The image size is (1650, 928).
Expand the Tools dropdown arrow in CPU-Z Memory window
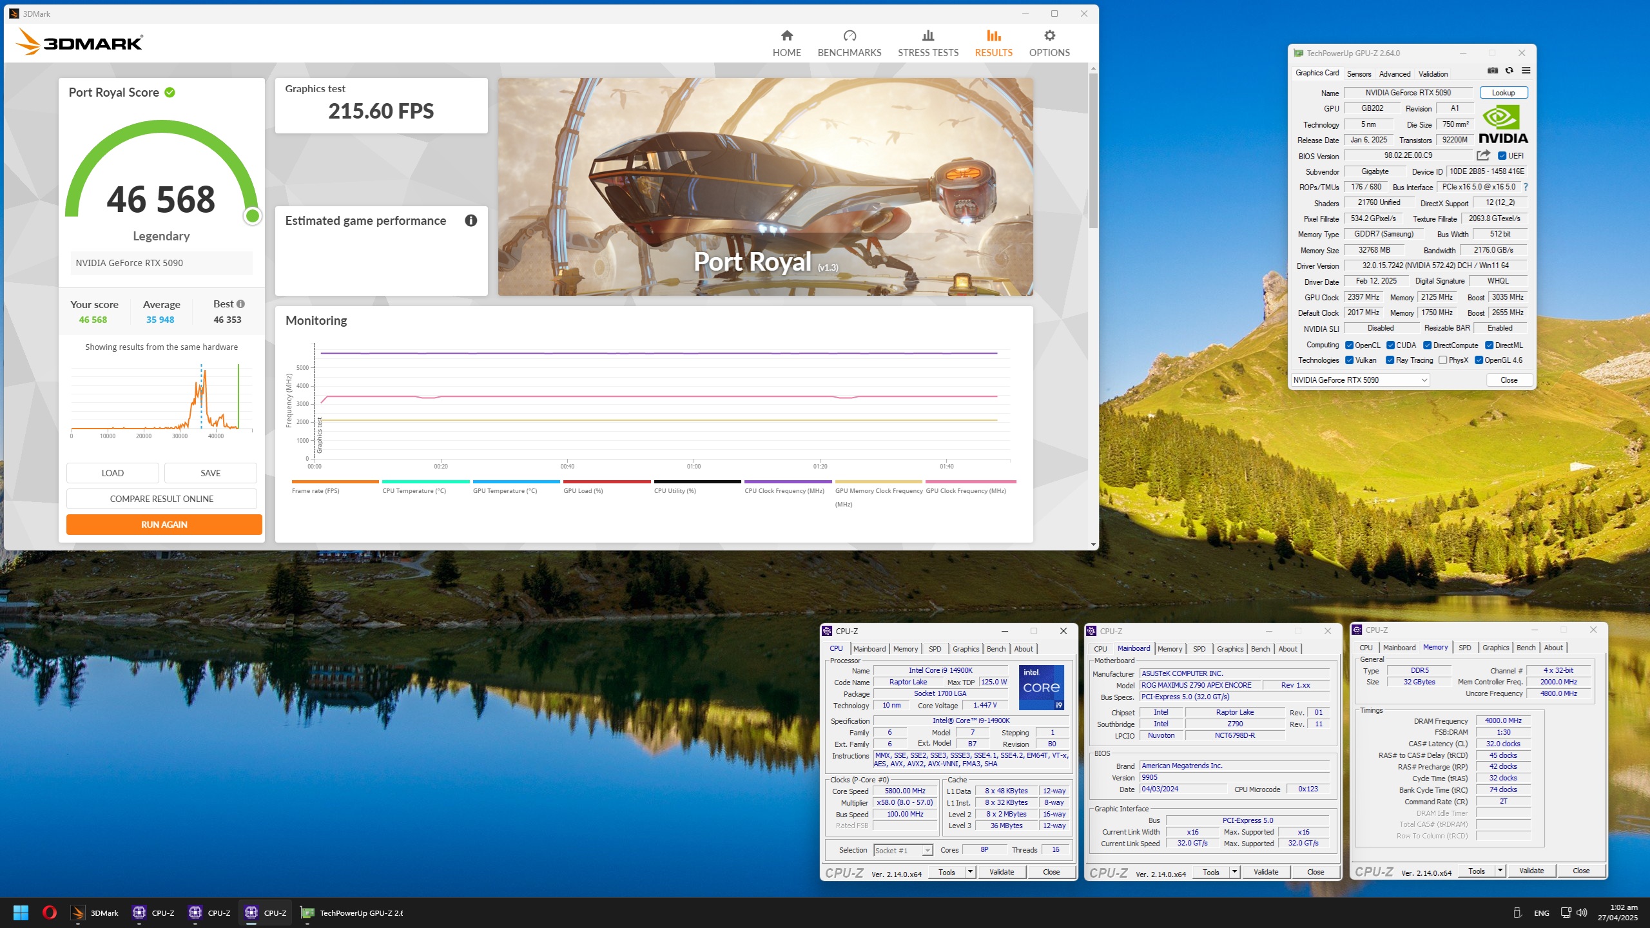coord(1500,871)
